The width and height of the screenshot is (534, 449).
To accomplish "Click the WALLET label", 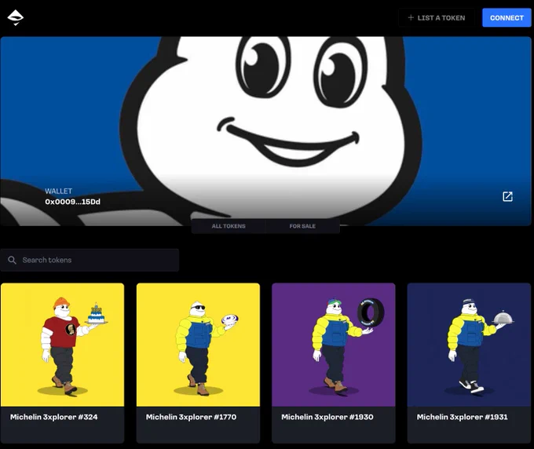I will [59, 191].
